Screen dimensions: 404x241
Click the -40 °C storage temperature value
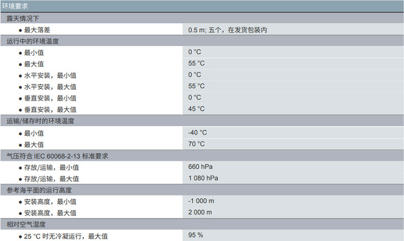(197, 133)
